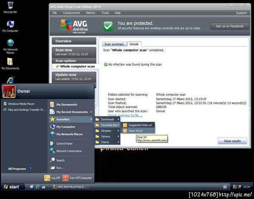Image resolution: width=254 pixels, height=199 pixels.
Task: Click Join us on Facebook button
Action: [x=229, y=26]
